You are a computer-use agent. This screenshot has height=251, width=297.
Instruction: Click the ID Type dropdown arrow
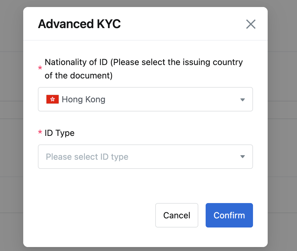[x=242, y=157]
